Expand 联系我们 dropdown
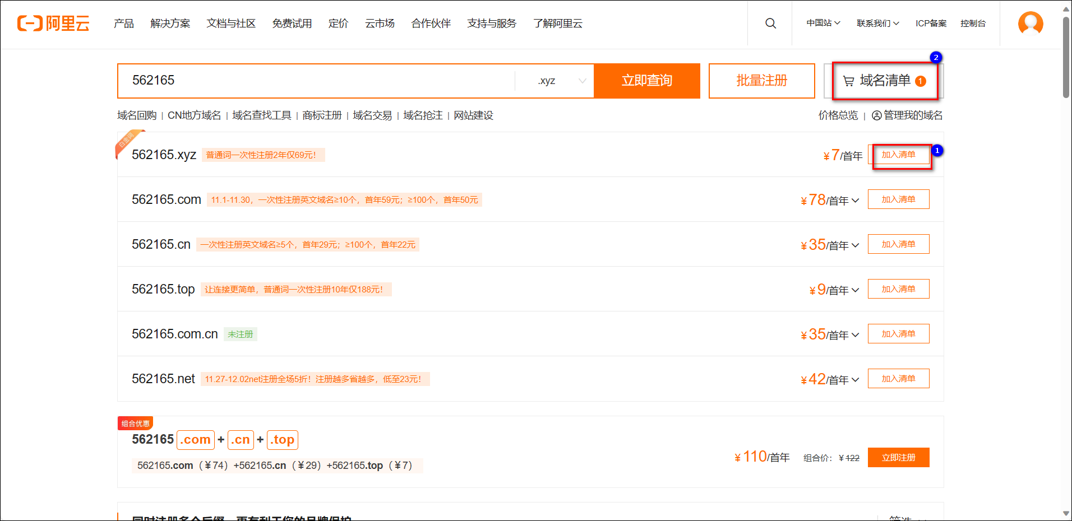The width and height of the screenshot is (1072, 521). pos(877,24)
